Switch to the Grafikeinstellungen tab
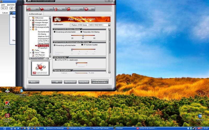This screenshot has height=130, width=209. [x=36, y=14]
